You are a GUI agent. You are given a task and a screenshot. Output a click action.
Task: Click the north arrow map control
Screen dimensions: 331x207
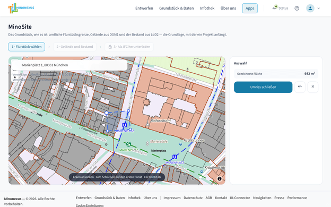click(15, 77)
